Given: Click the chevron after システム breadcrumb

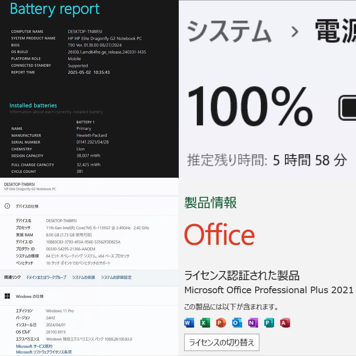Looking at the screenshot, I should pyautogui.click(x=295, y=32).
